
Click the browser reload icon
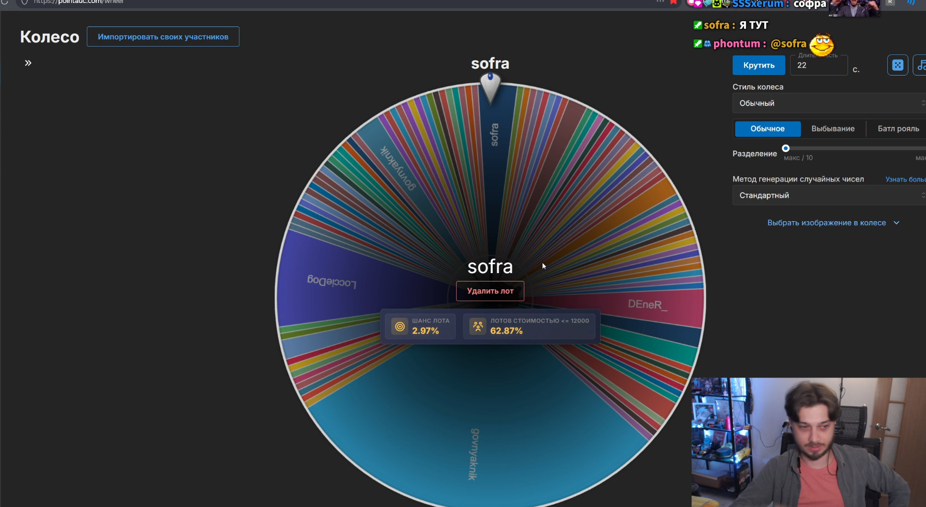pos(5,2)
